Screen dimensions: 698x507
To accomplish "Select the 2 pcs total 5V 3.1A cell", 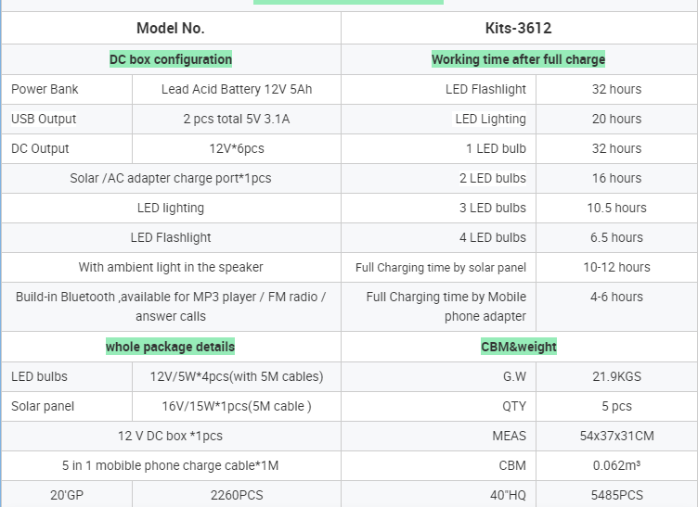I will [x=237, y=119].
